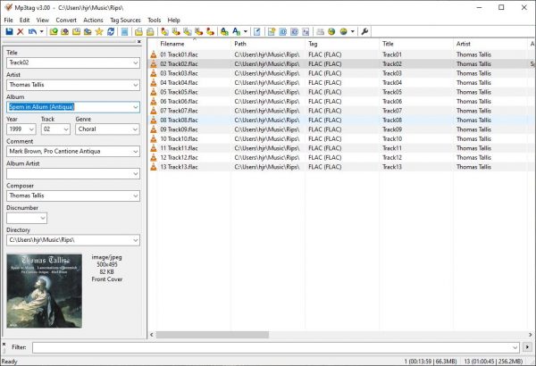Open the dropdown arrow next to Actions (Quick)

click(x=245, y=32)
